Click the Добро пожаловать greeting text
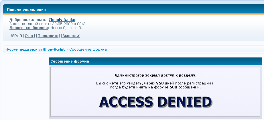The height and width of the screenshot is (120, 264). click(x=28, y=20)
